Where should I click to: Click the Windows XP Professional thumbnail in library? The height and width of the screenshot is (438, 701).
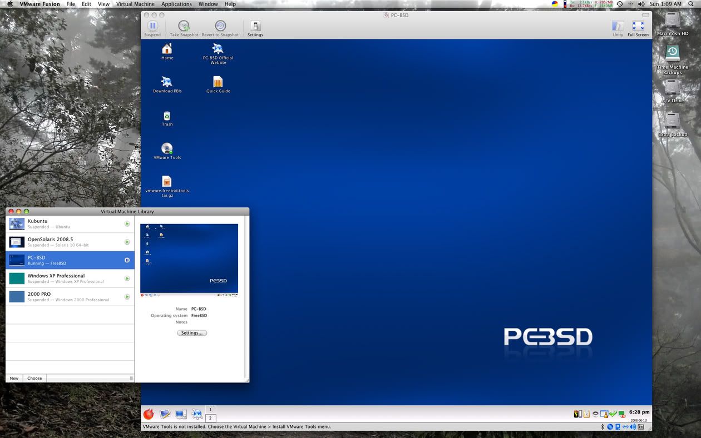tap(17, 278)
